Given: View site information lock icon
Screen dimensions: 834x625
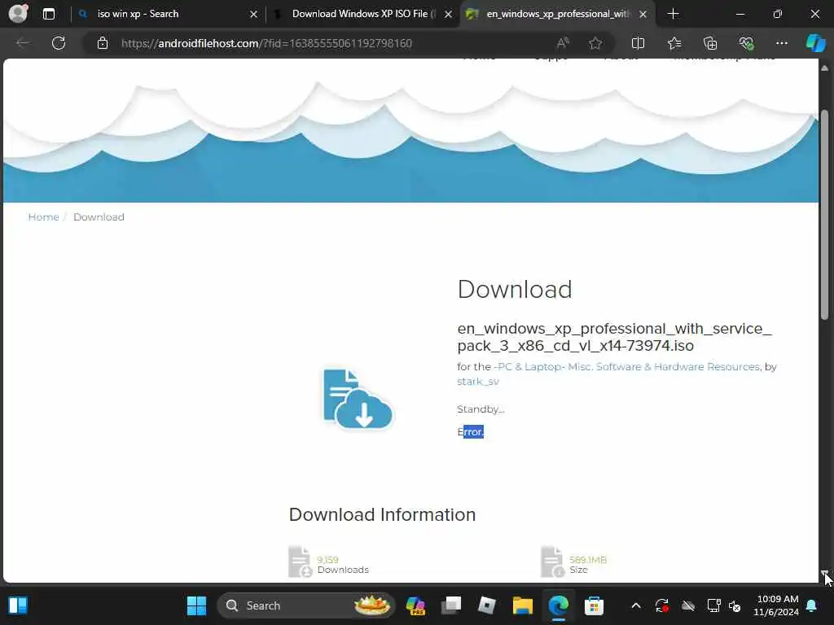Looking at the screenshot, I should click(x=103, y=43).
